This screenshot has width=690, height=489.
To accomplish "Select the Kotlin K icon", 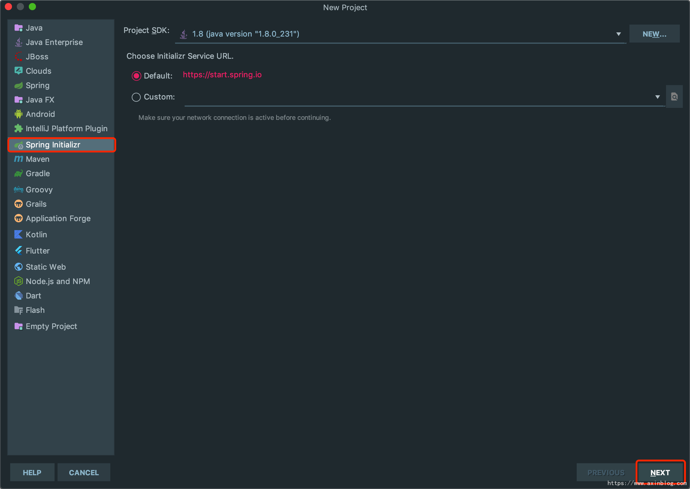I will point(18,235).
